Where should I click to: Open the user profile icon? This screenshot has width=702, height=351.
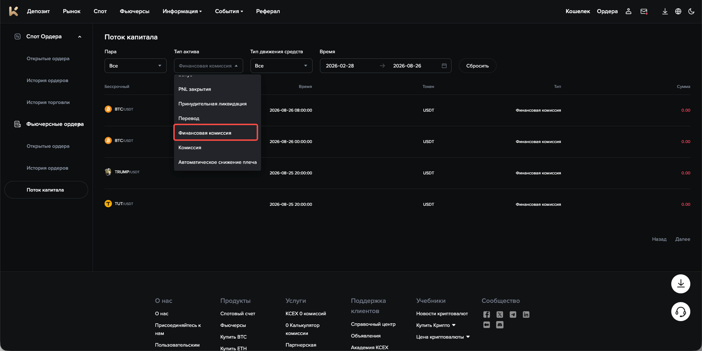click(x=629, y=11)
